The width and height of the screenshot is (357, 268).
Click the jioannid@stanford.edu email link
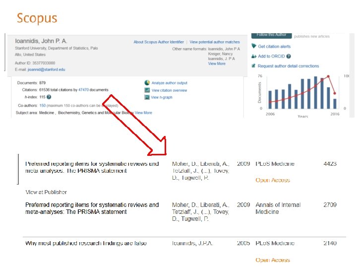tap(46, 69)
